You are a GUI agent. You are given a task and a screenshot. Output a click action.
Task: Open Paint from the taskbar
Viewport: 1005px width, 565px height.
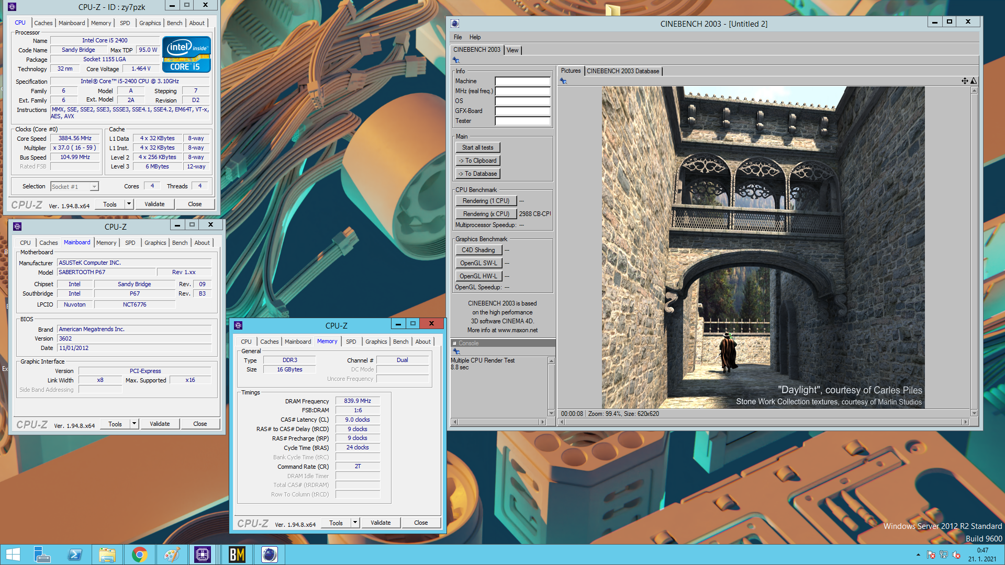[x=172, y=555]
